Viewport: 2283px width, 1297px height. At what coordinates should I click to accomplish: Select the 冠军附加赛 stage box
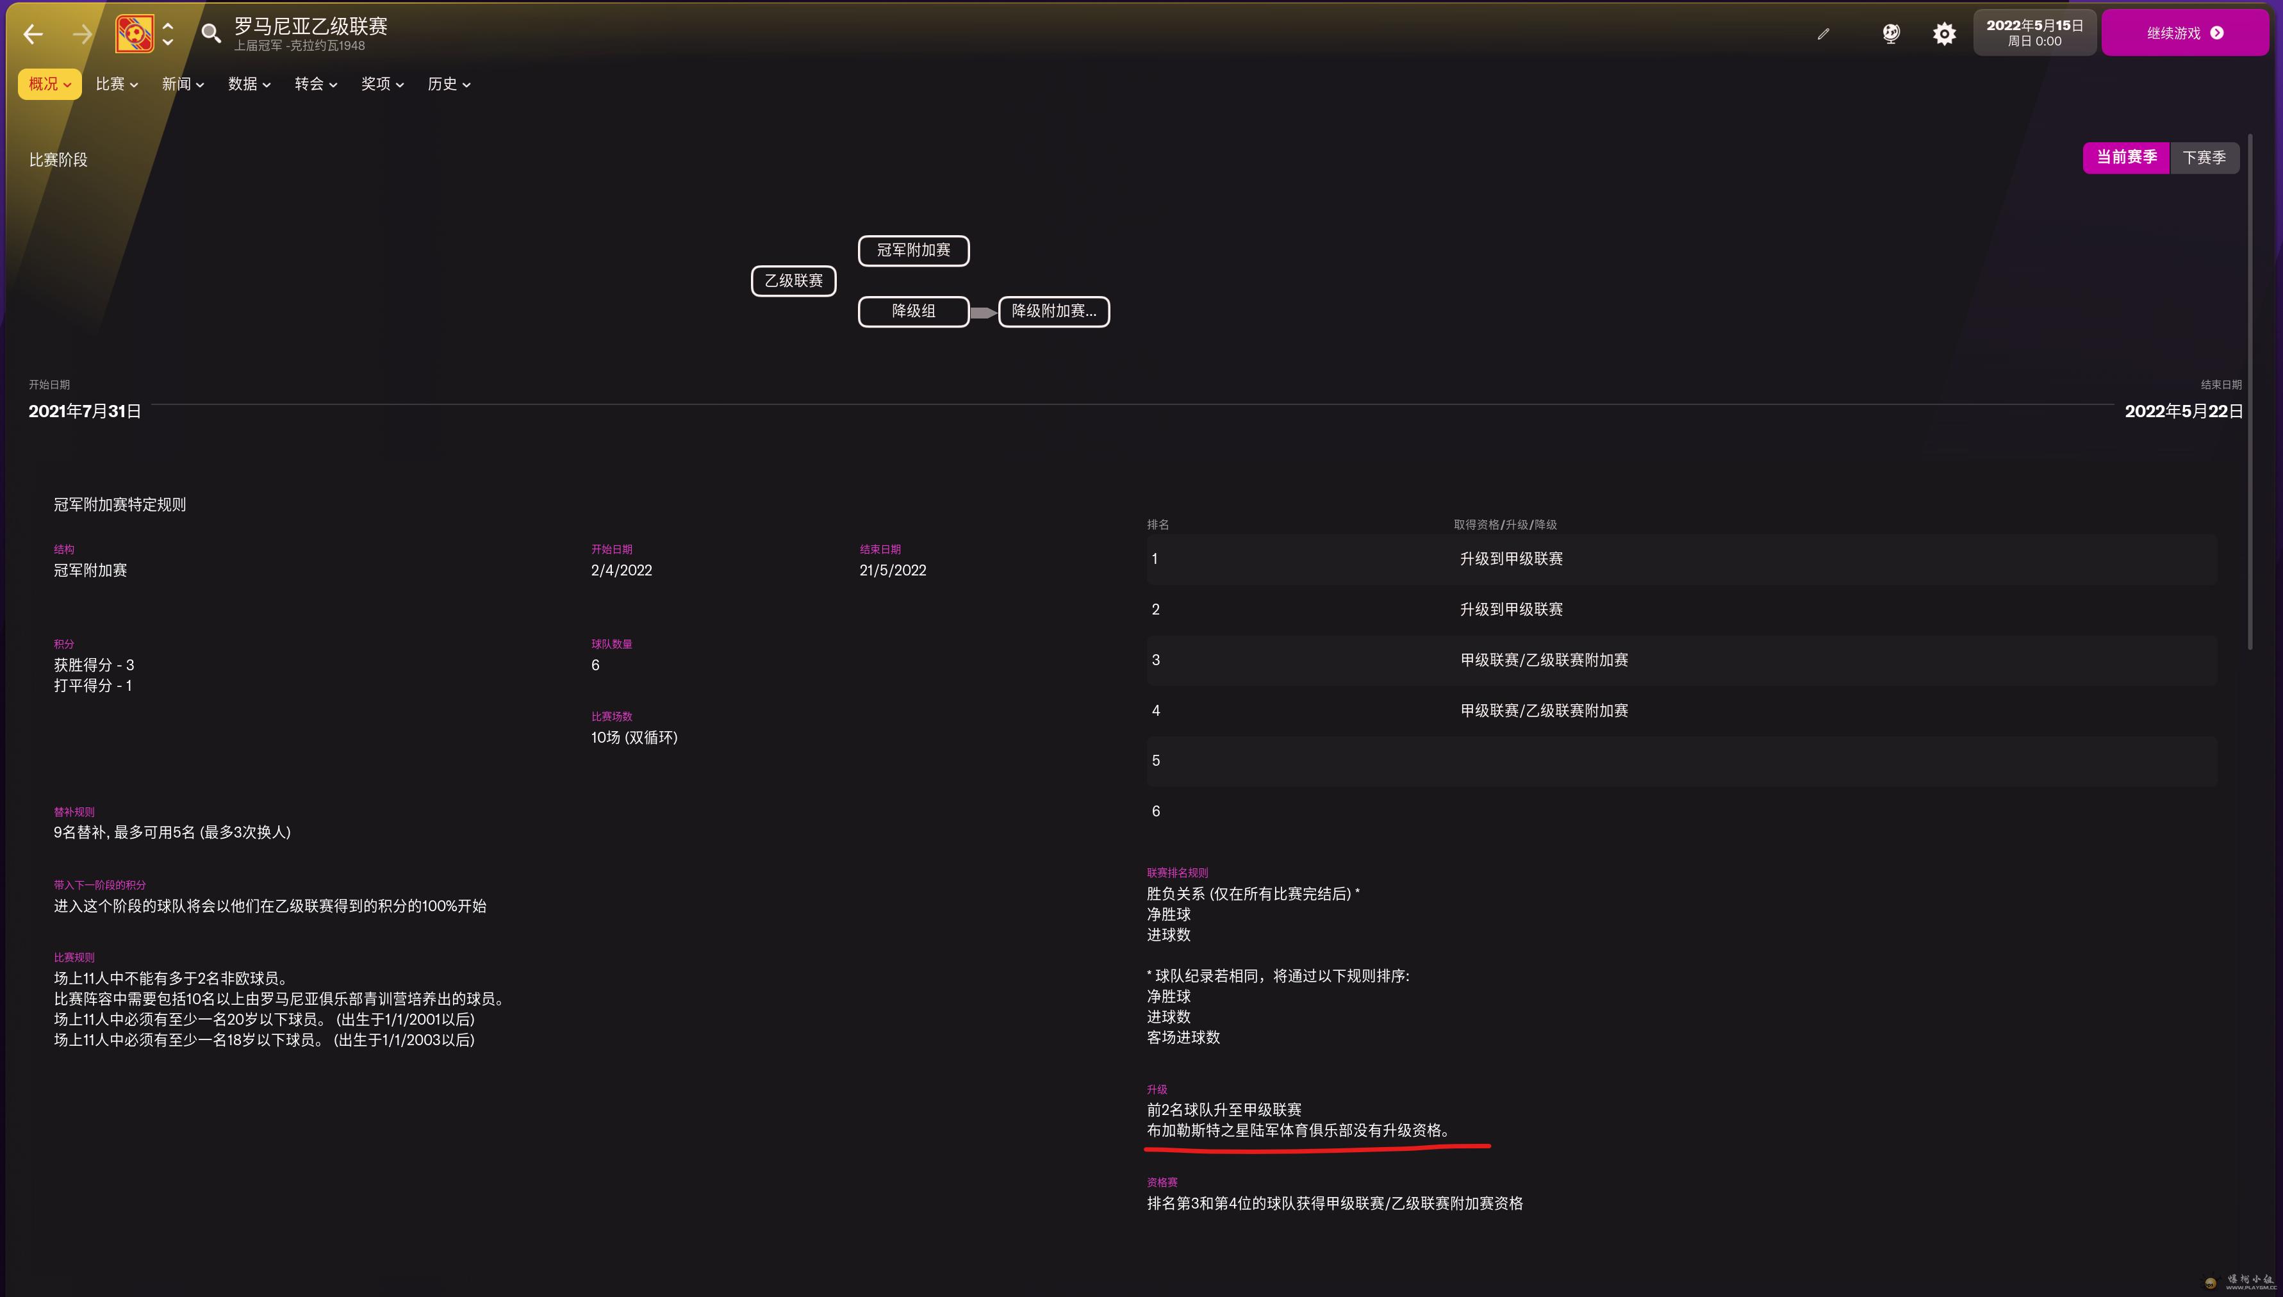(x=913, y=251)
